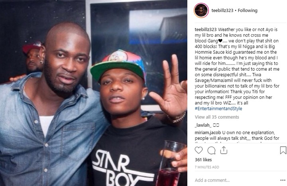Open the 7 minutes ago timestamp link
This screenshot has height=186, width=287.
coord(207,167)
